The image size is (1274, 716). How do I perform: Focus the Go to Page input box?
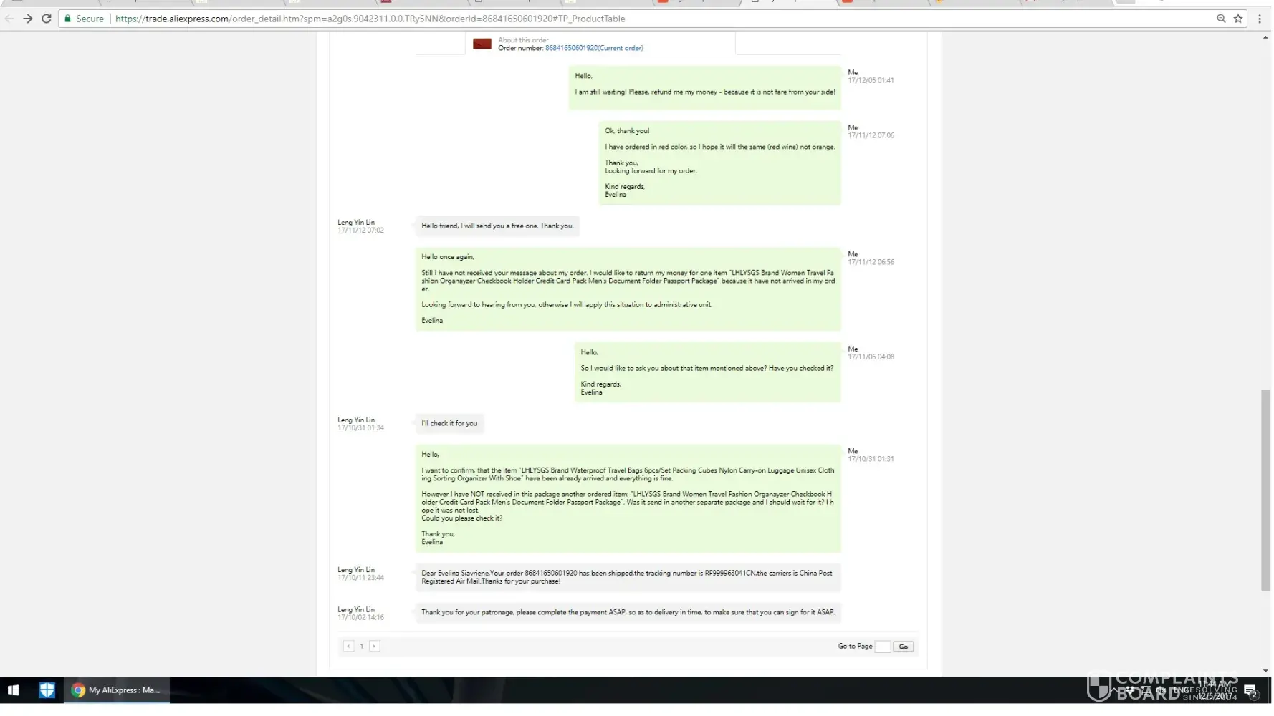click(x=883, y=647)
